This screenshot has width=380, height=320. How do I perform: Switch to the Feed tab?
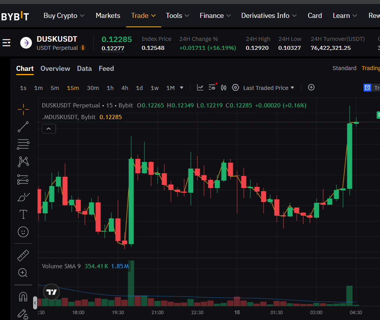pos(106,69)
